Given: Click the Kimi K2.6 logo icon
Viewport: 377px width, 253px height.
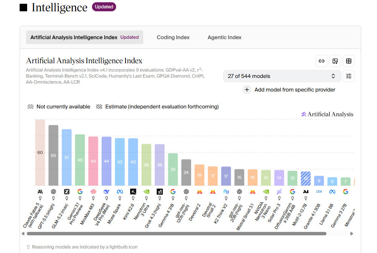Looking at the screenshot, I should coord(133,192).
